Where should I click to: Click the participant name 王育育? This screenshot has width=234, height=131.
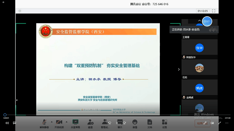point(186,37)
